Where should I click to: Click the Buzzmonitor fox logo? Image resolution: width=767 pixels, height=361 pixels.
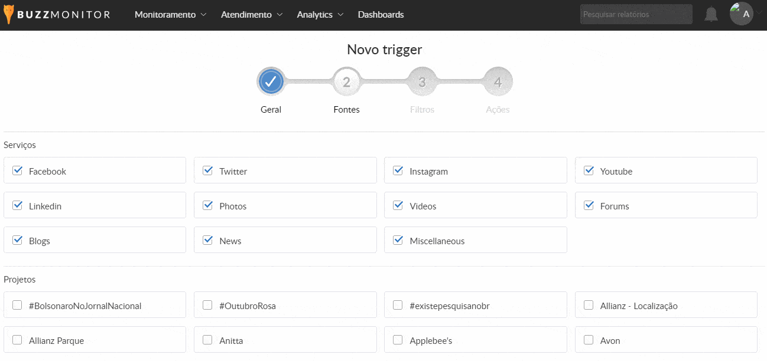[8, 15]
